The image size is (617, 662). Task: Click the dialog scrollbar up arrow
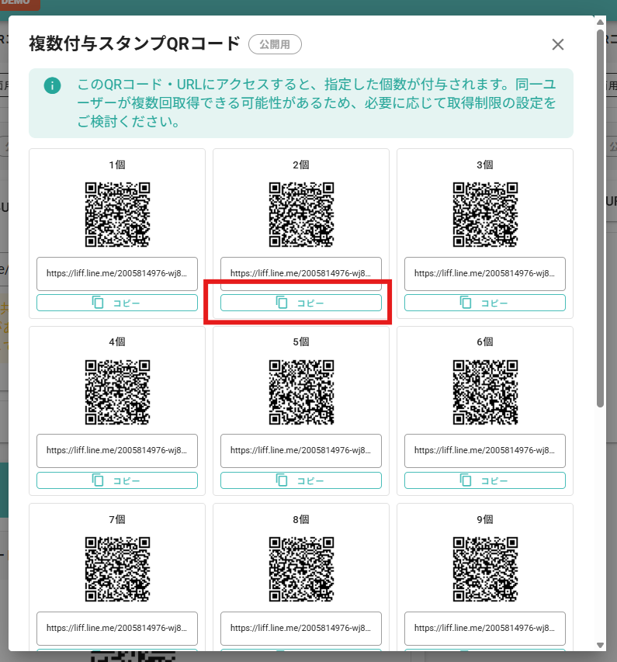(x=600, y=22)
